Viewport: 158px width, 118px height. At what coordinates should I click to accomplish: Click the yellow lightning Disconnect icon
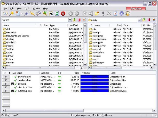[x=33, y=14]
